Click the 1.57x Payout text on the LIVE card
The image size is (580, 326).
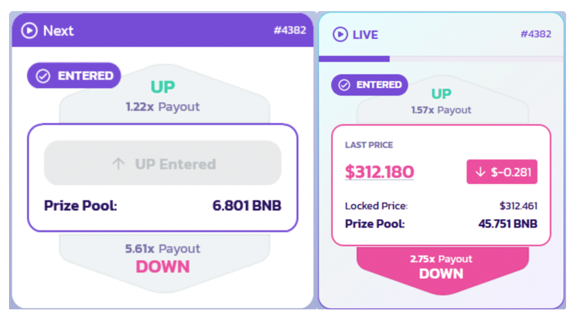441,110
